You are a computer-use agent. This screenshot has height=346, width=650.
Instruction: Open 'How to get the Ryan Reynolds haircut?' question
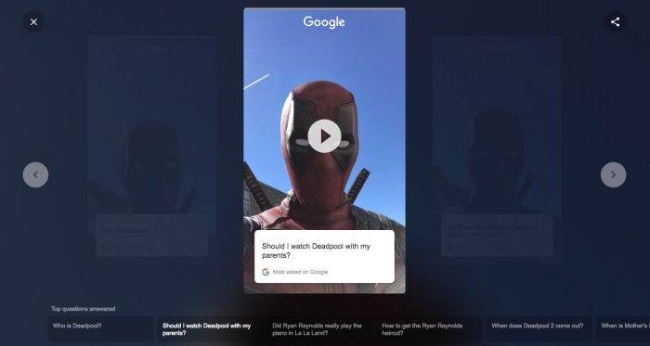pos(429,329)
